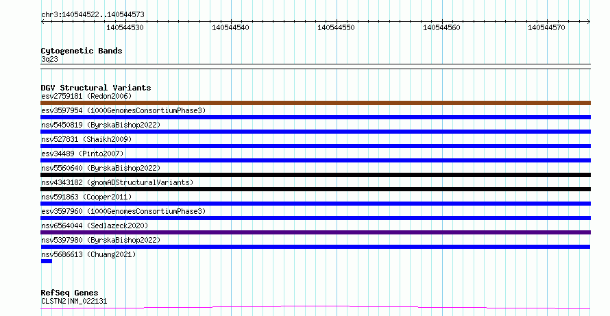Click the magenta CLSTN2 gene line
610x316 pixels.
315,308
